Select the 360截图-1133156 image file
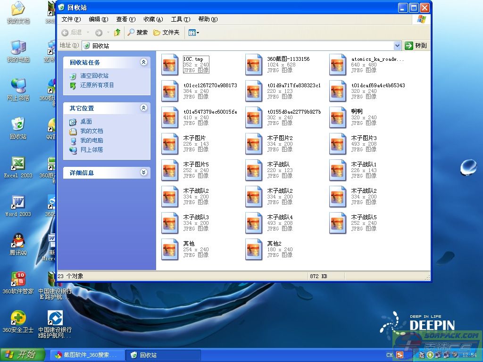Screen dimensions: 483x362 coord(254,65)
